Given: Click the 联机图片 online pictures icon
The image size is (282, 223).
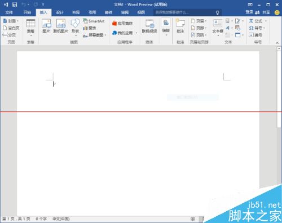Looking at the screenshot, I should click(61, 24).
